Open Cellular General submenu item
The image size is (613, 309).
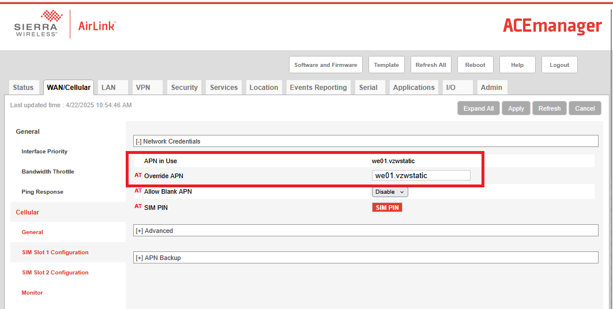click(x=32, y=232)
